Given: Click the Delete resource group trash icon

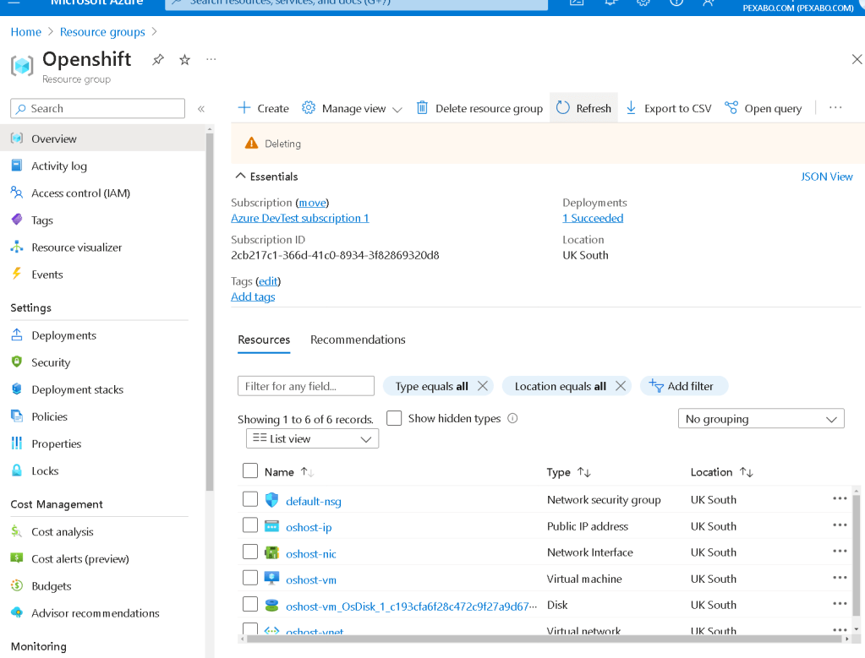Looking at the screenshot, I should click(x=422, y=107).
